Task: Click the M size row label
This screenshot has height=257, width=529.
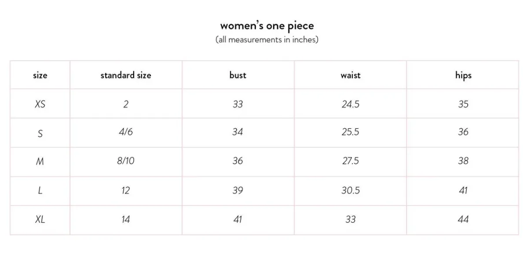Action: tap(40, 161)
